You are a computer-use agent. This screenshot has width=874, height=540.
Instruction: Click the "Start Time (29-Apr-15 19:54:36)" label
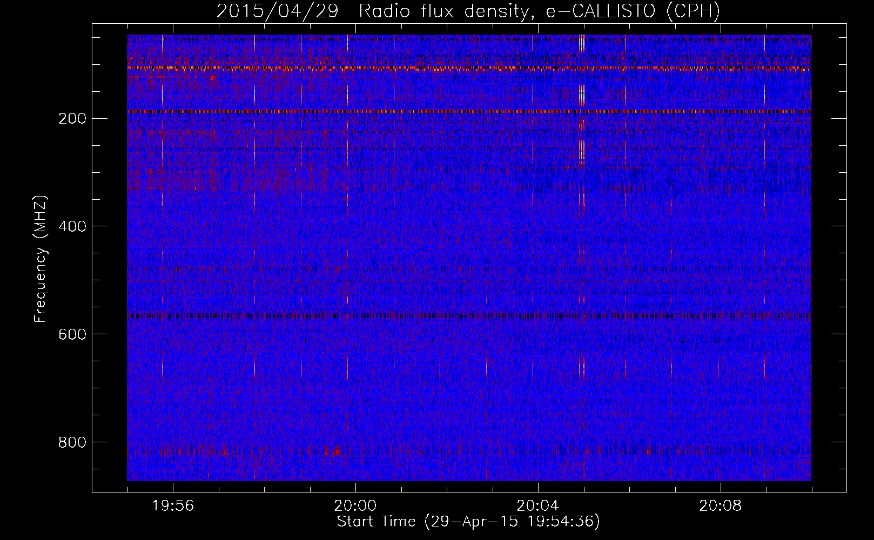point(468,522)
